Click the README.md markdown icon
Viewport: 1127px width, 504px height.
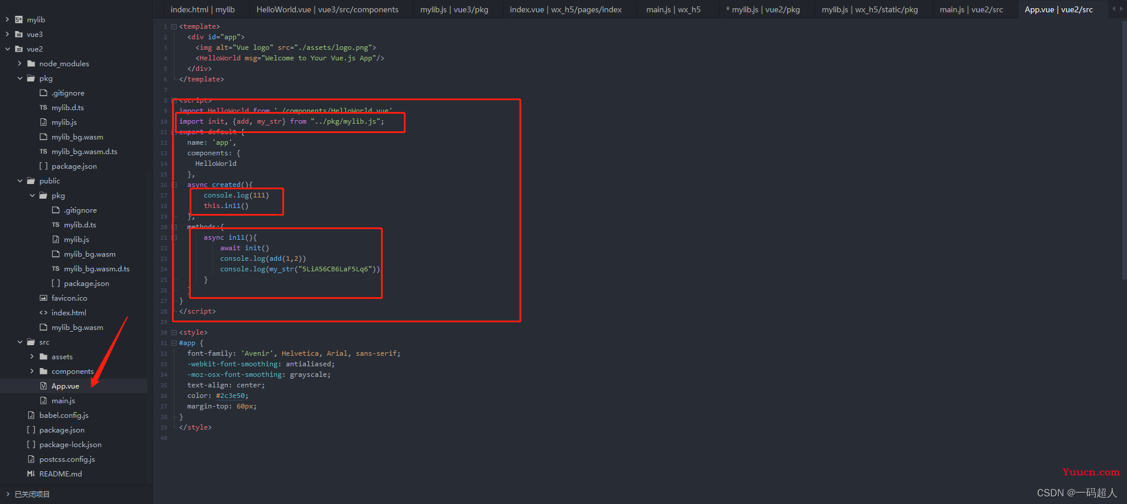tap(31, 474)
